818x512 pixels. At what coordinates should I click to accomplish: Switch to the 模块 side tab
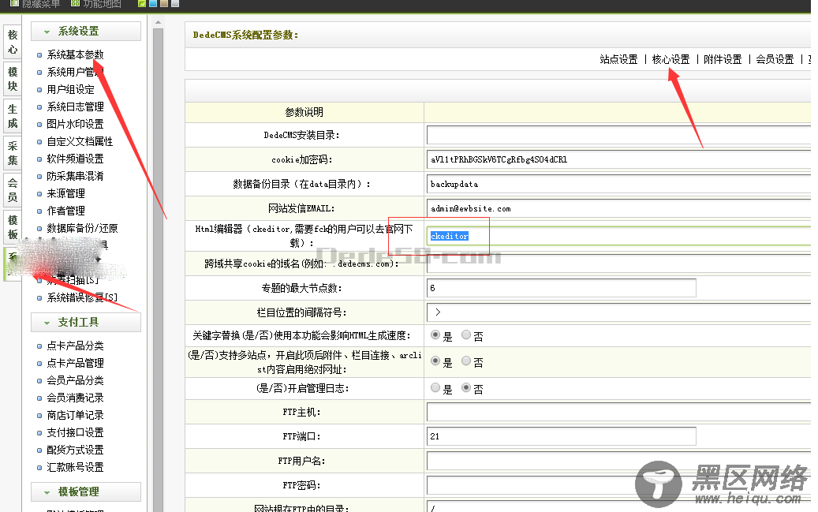13,79
